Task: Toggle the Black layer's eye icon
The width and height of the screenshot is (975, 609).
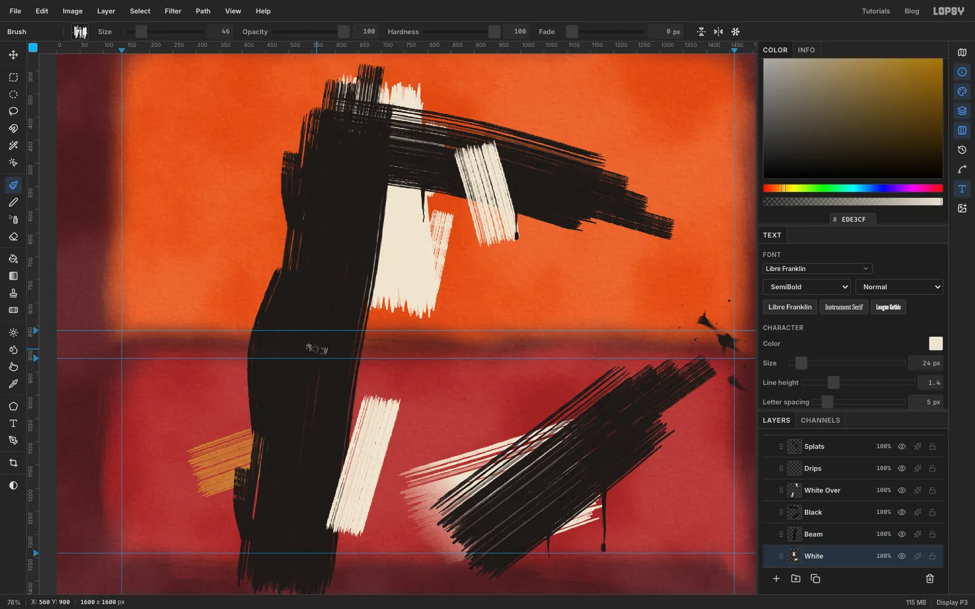Action: (x=902, y=512)
